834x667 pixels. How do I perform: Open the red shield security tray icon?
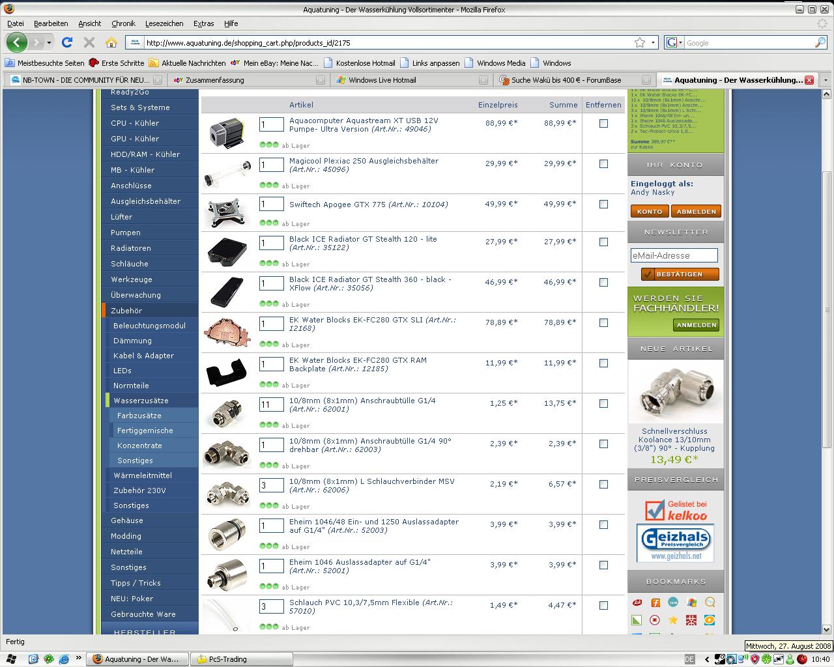[755, 659]
